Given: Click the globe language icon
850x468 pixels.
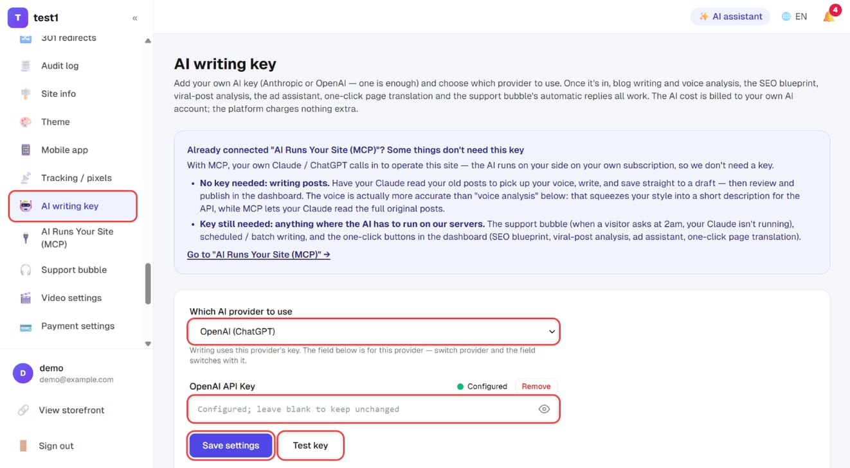Looking at the screenshot, I should tap(786, 17).
